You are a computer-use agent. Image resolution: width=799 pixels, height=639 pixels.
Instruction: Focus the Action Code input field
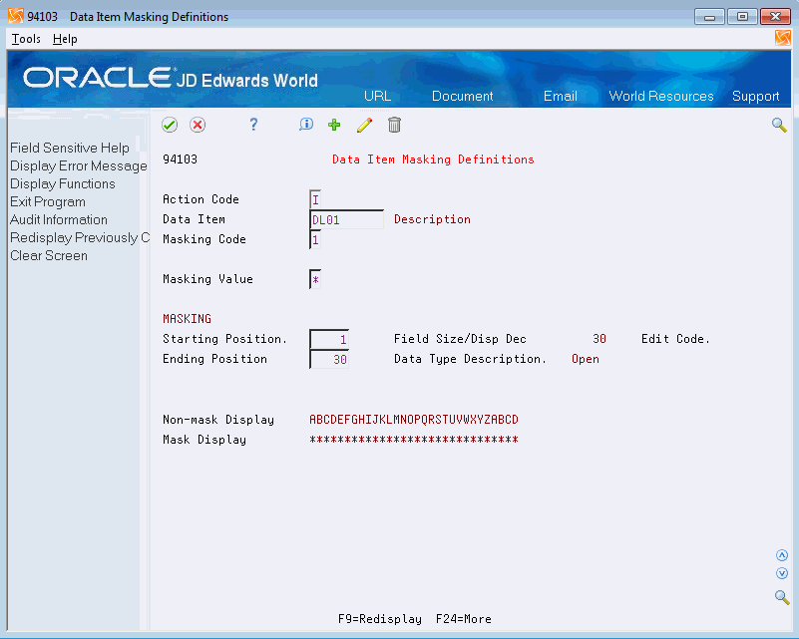coord(315,199)
